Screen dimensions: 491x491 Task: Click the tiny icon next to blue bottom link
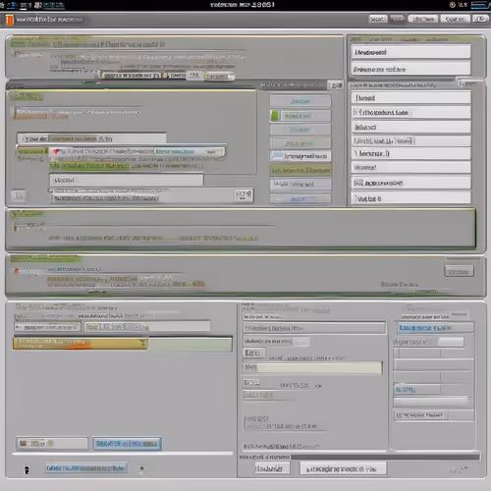pyautogui.click(x=141, y=468)
